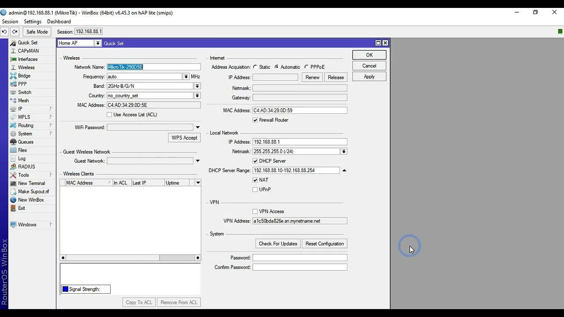Open the Home AP mode dropdown
The image size is (564, 317).
[x=98, y=43]
